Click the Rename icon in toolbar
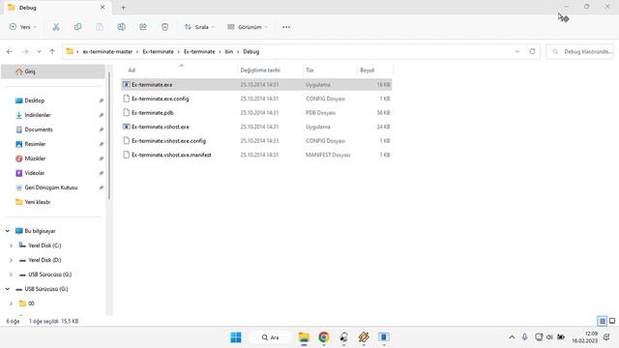Image resolution: width=619 pixels, height=348 pixels. [121, 27]
